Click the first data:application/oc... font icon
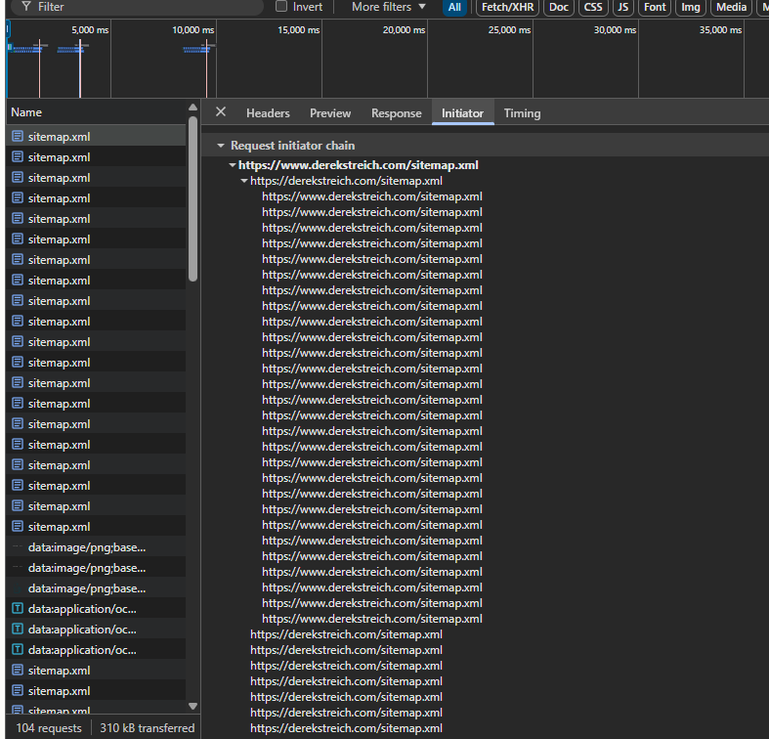Viewport: 769px width, 739px height. coord(18,608)
